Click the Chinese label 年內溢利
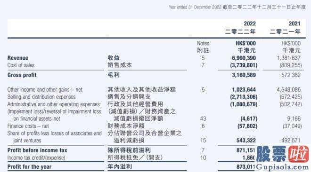 (x=120, y=167)
